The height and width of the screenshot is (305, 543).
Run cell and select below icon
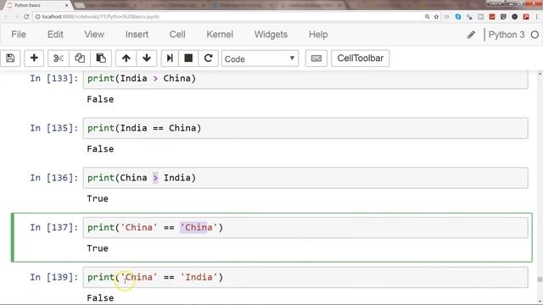tap(170, 58)
